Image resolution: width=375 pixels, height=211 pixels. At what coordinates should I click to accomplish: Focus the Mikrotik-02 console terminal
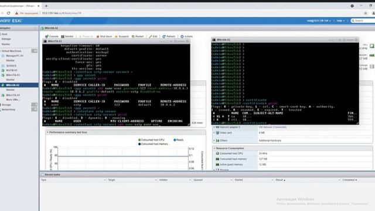tap(285, 83)
